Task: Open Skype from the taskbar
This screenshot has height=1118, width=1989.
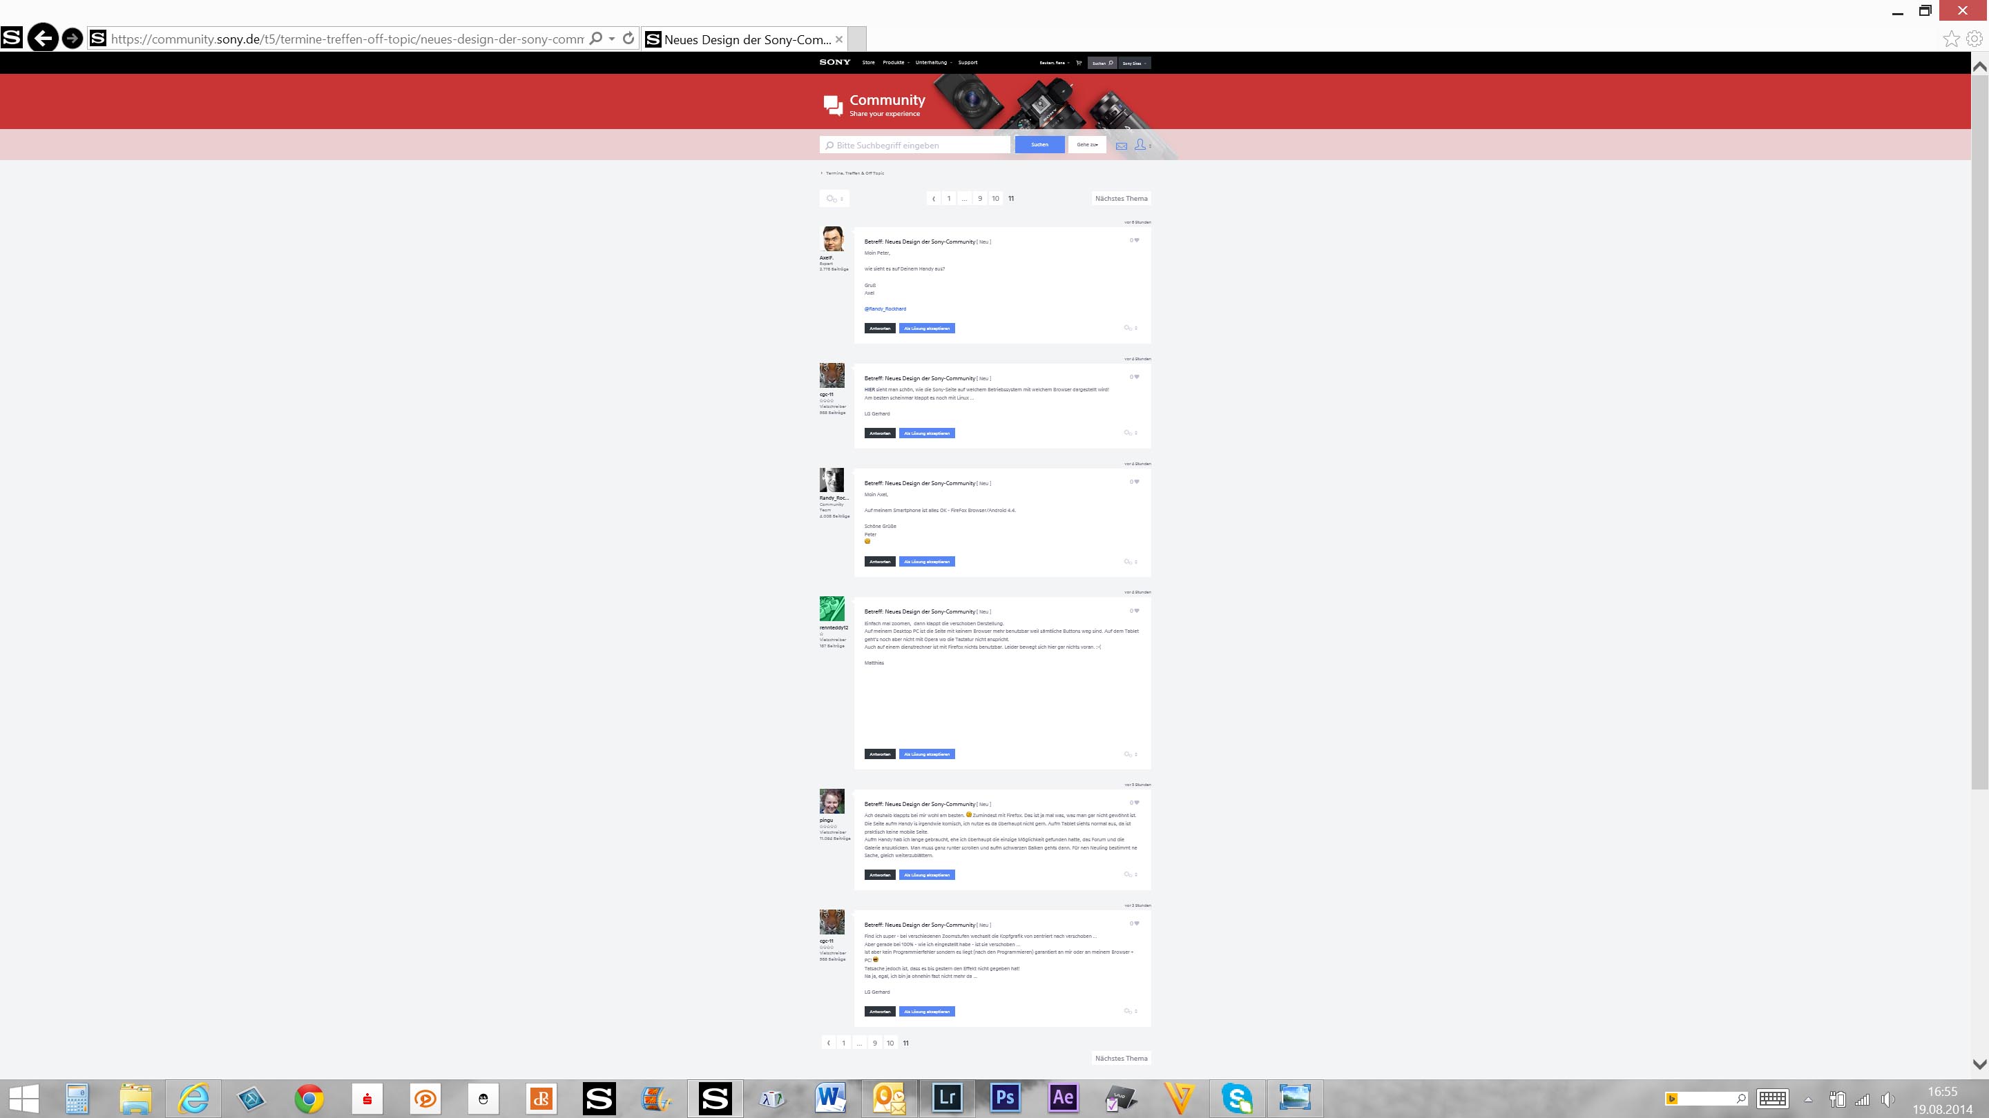Action: (x=1236, y=1098)
